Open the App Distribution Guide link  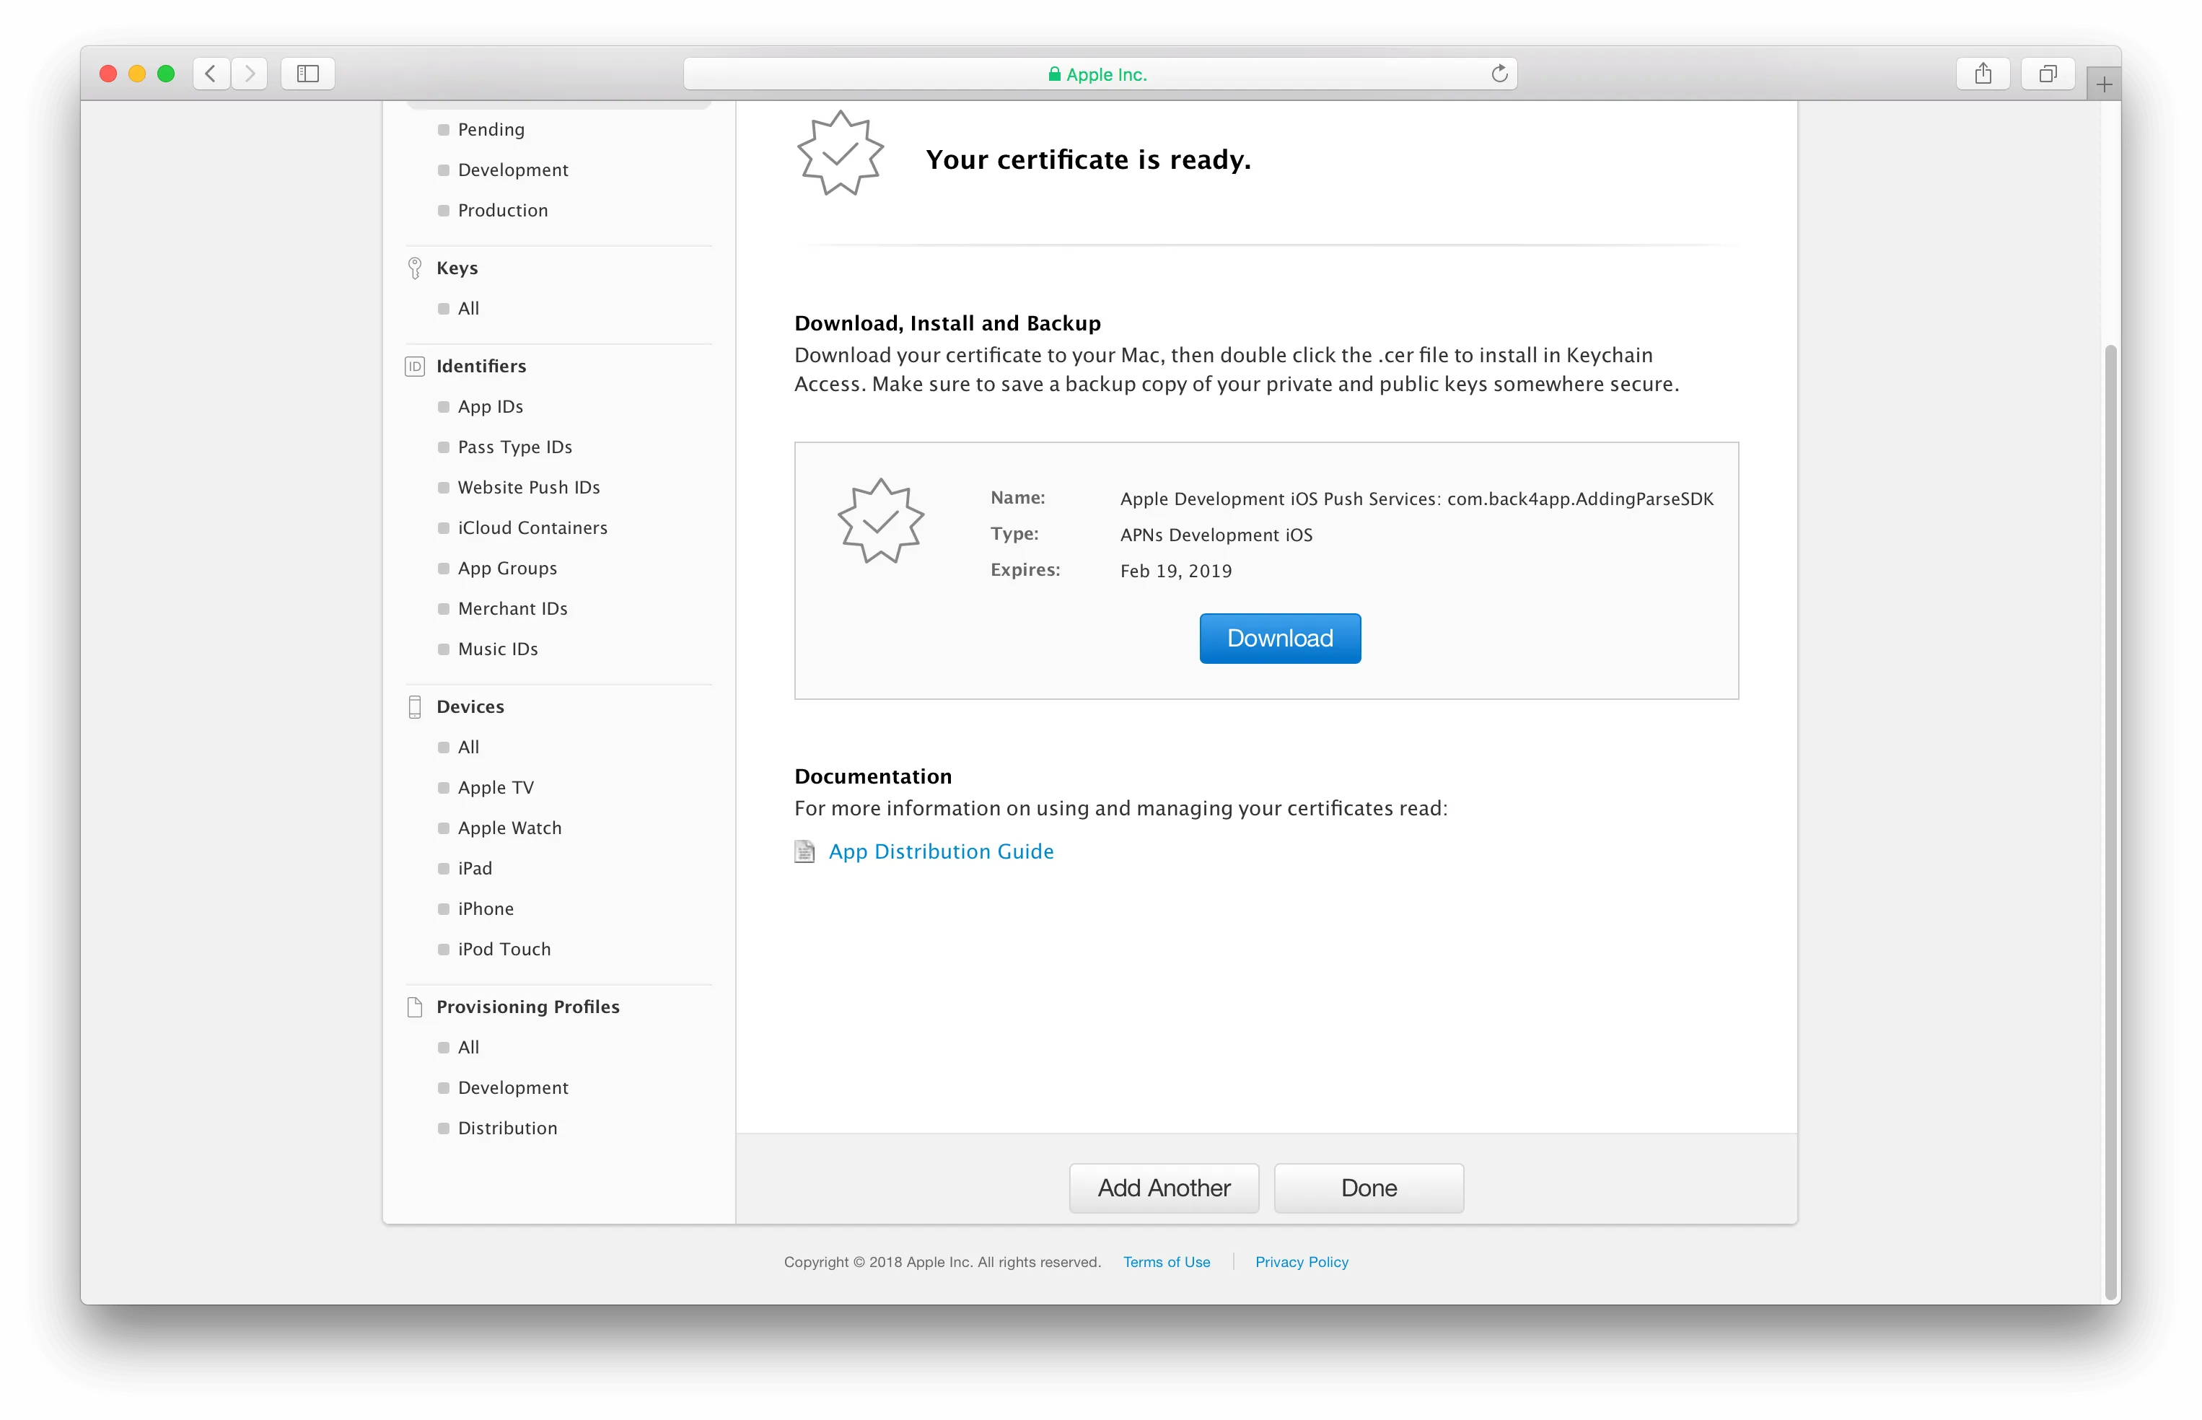940,851
